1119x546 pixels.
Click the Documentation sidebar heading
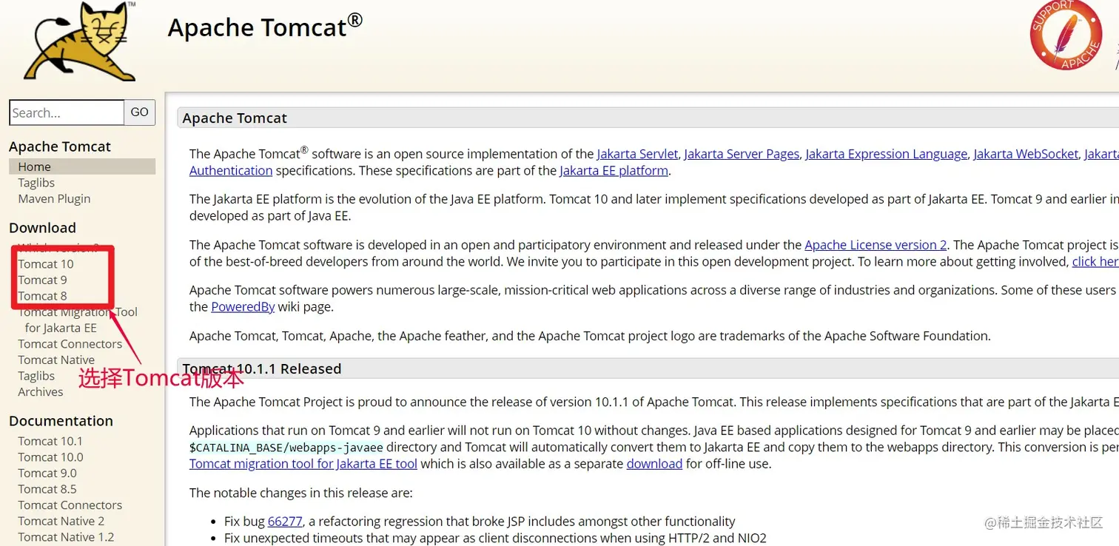pyautogui.click(x=61, y=421)
